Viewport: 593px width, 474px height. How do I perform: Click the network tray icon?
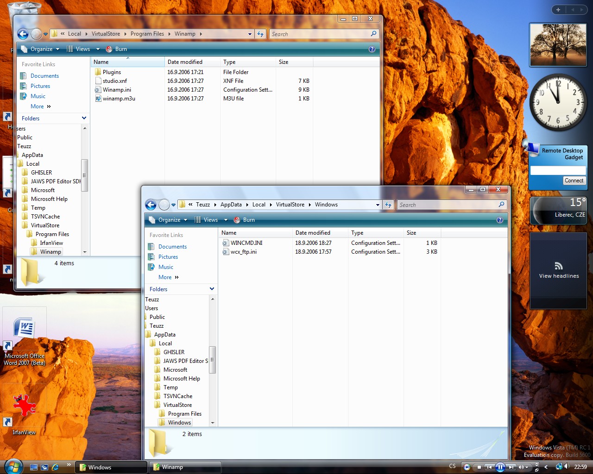click(x=559, y=467)
